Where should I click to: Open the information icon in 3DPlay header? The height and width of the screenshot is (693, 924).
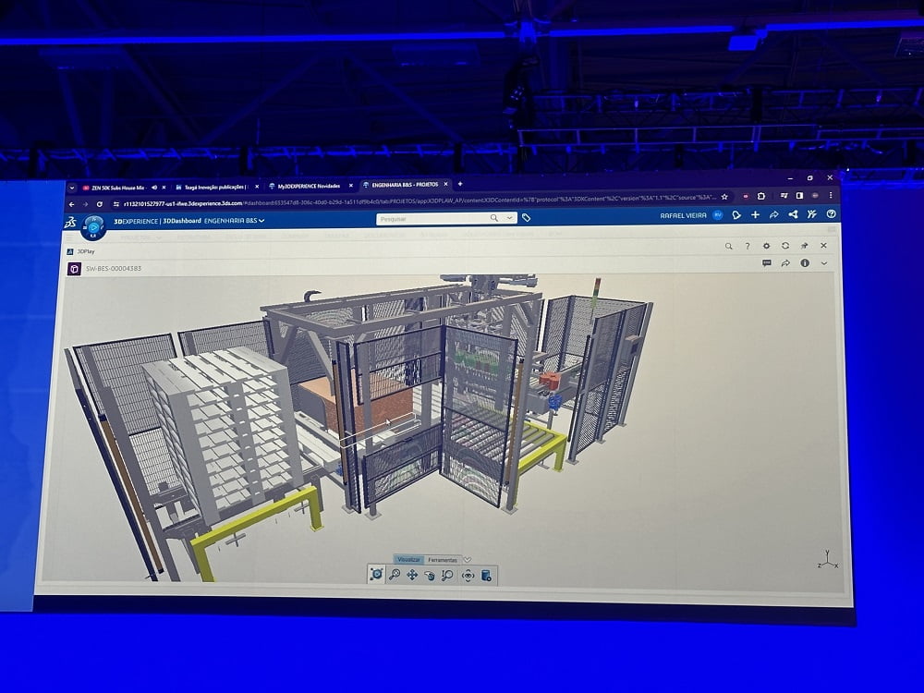[x=805, y=263]
